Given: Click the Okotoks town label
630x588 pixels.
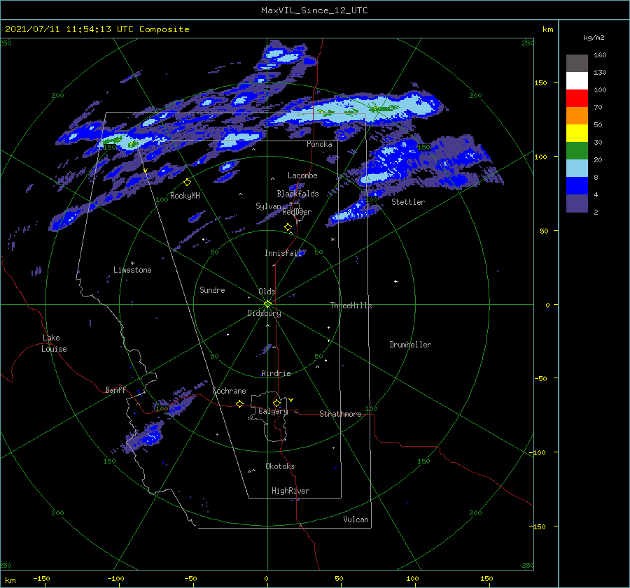Looking at the screenshot, I should tap(280, 466).
